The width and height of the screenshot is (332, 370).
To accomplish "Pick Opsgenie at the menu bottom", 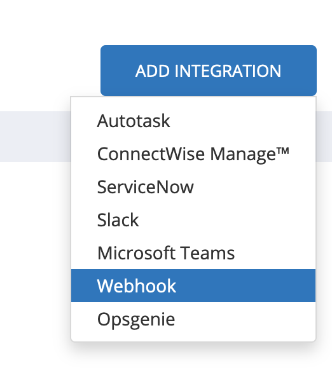I will click(193, 319).
